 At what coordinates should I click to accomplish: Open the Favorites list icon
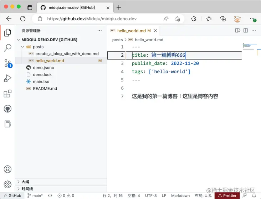(209, 19)
